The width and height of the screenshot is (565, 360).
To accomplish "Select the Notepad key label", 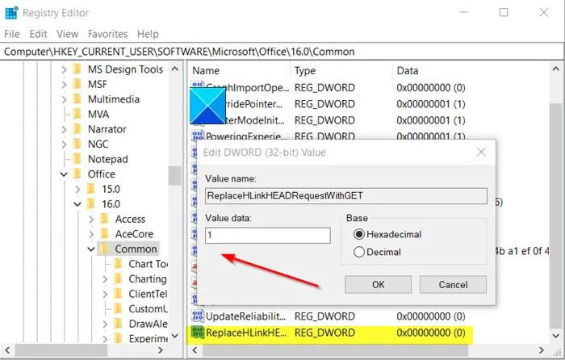I will click(107, 159).
